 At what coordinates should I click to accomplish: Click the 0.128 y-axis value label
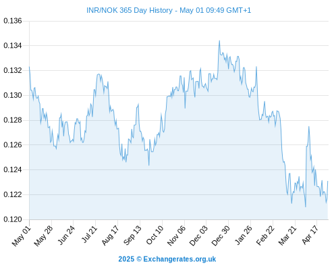click(x=13, y=120)
